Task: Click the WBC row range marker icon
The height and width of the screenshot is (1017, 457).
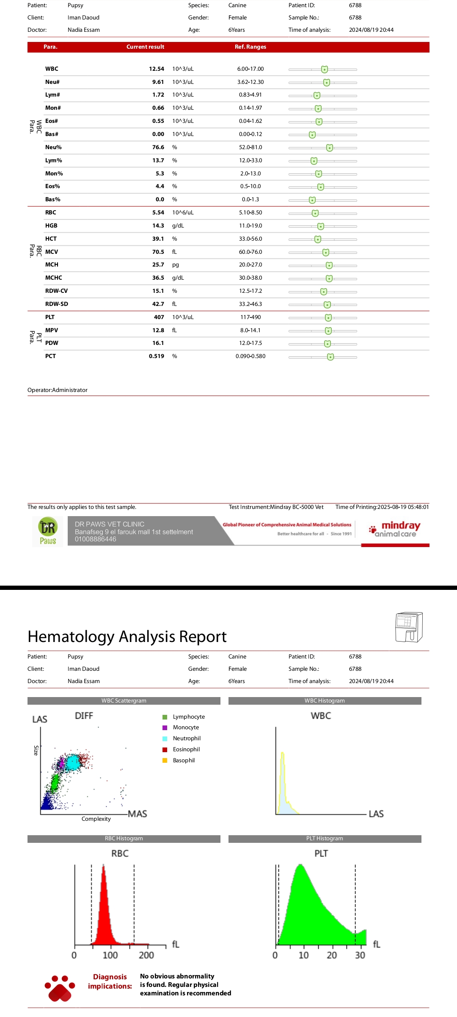Action: tap(324, 69)
